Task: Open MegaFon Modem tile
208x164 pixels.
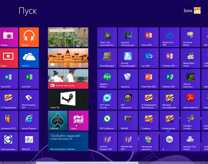Action: (107, 79)
